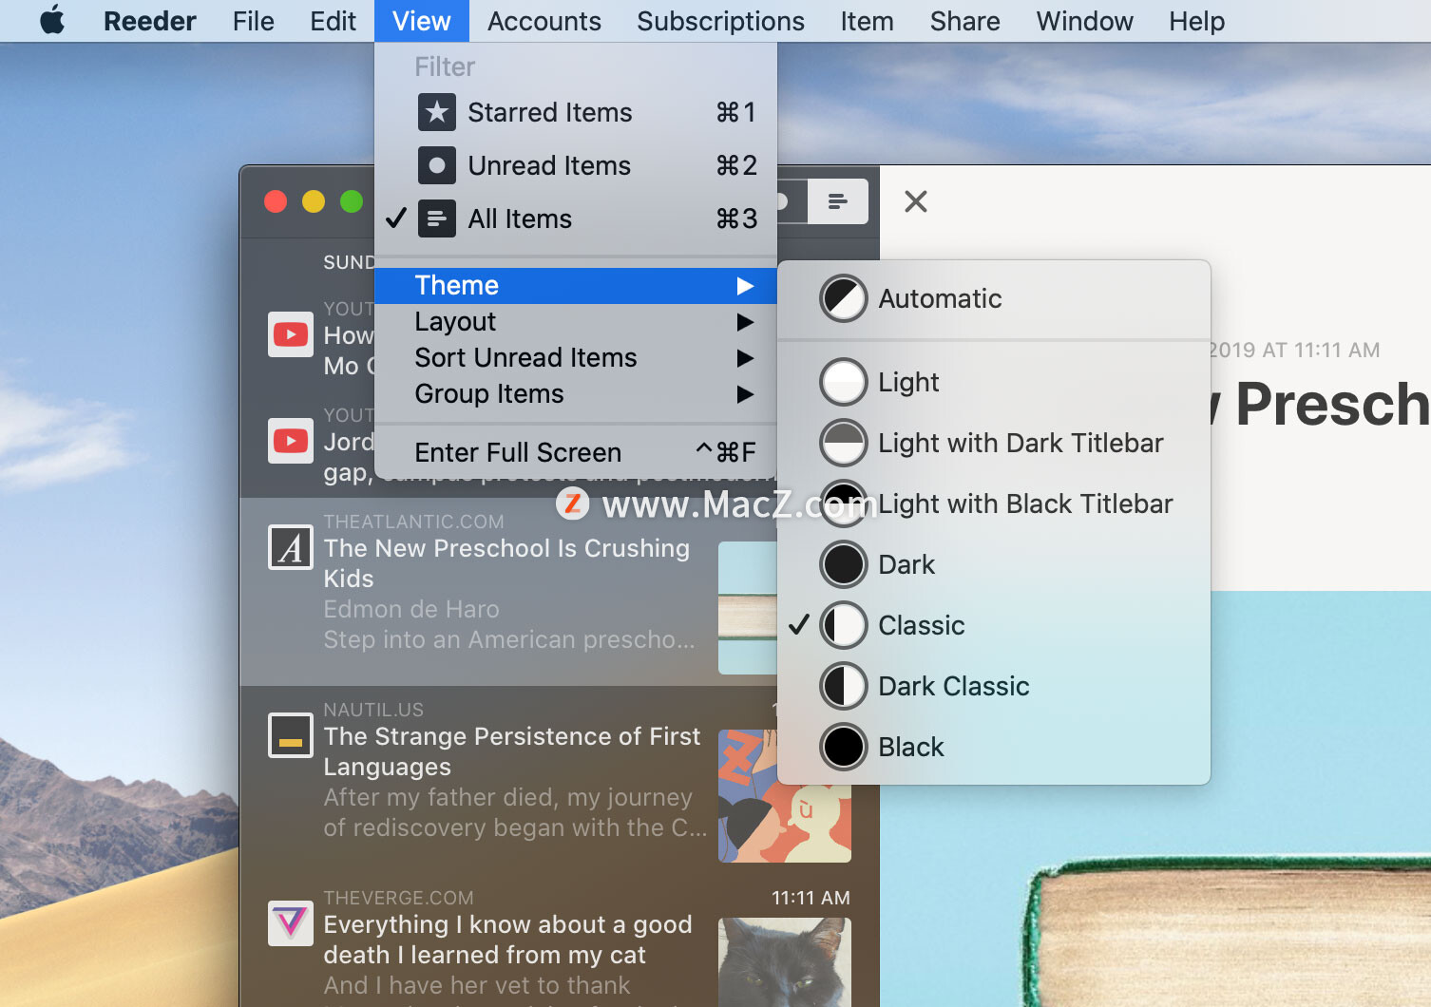This screenshot has height=1007, width=1431.
Task: Click Light with Dark Titlebar icon
Action: pyautogui.click(x=843, y=443)
